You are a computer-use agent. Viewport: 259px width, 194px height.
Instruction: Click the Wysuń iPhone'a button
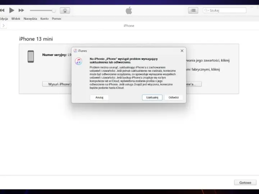57,84
